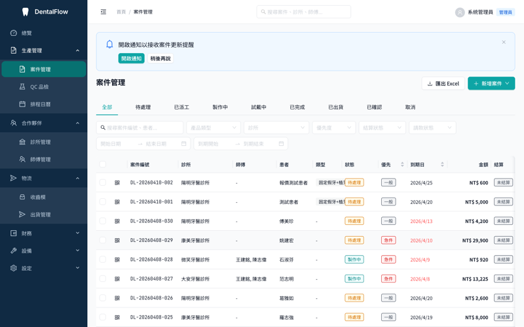Open 總覽 dashboard in sidebar
The image size is (524, 327).
point(43,33)
